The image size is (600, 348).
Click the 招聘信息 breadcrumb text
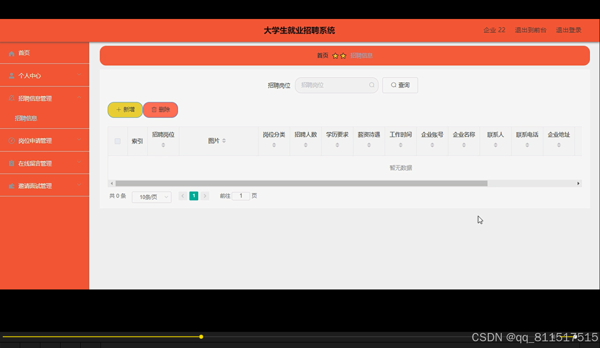[x=361, y=56]
